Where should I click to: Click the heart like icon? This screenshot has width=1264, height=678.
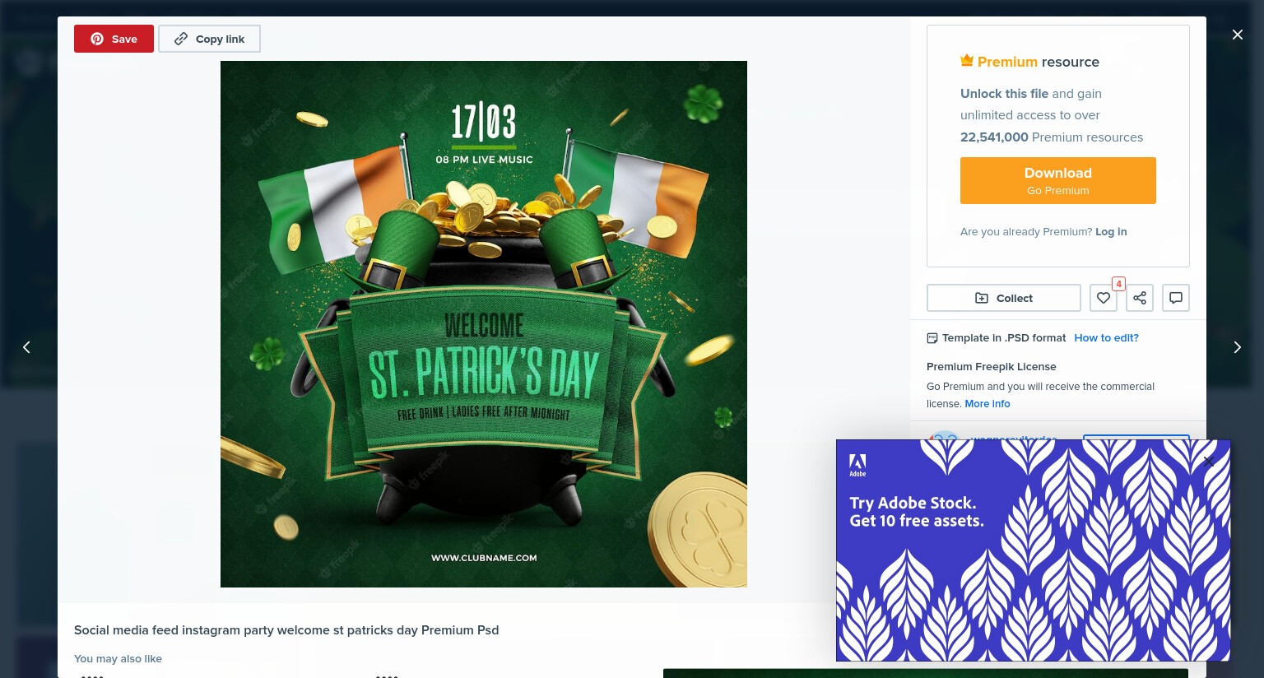click(1104, 298)
